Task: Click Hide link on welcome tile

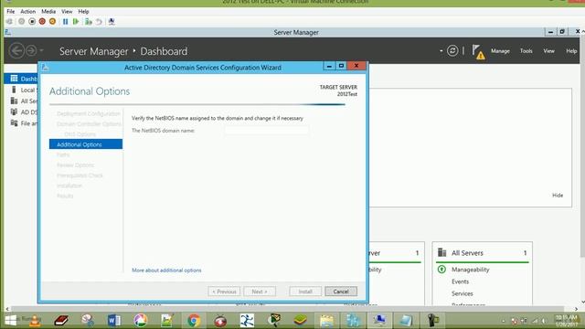Action: (x=558, y=195)
